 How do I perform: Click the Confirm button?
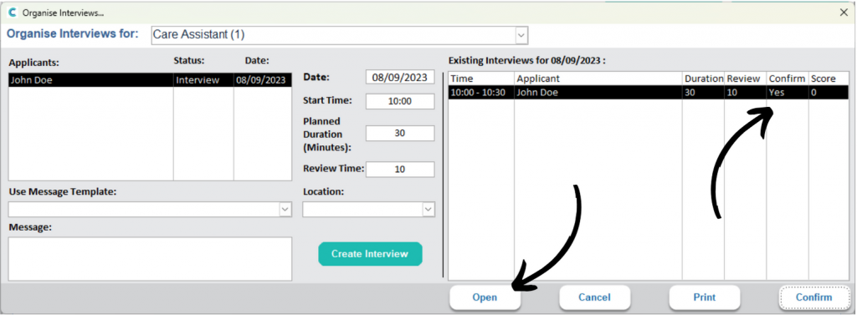[x=813, y=297]
